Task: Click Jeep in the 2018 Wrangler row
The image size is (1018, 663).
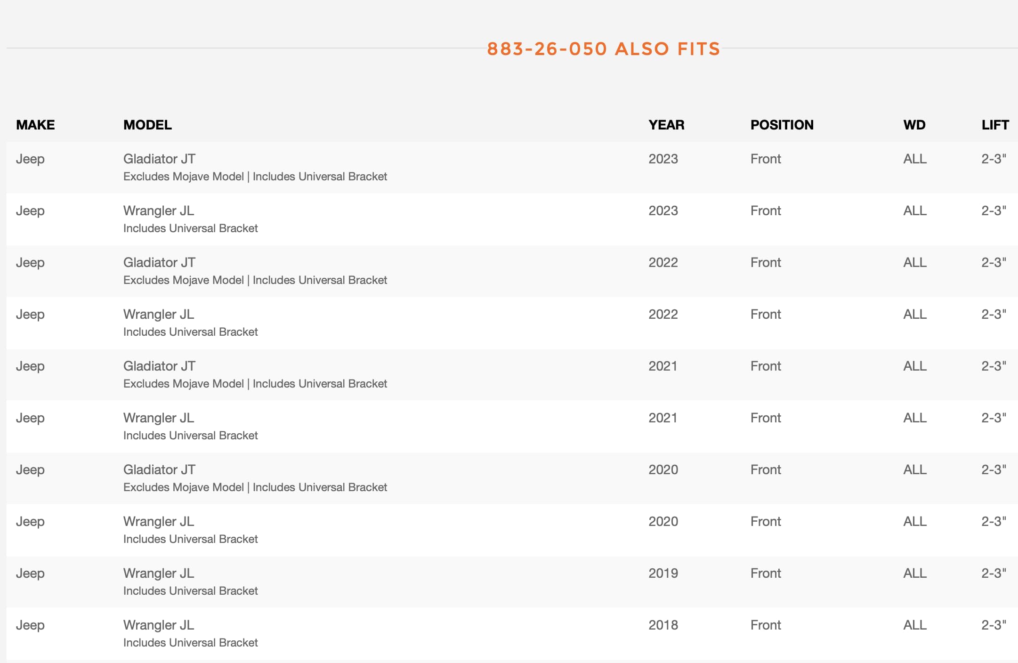Action: point(30,625)
